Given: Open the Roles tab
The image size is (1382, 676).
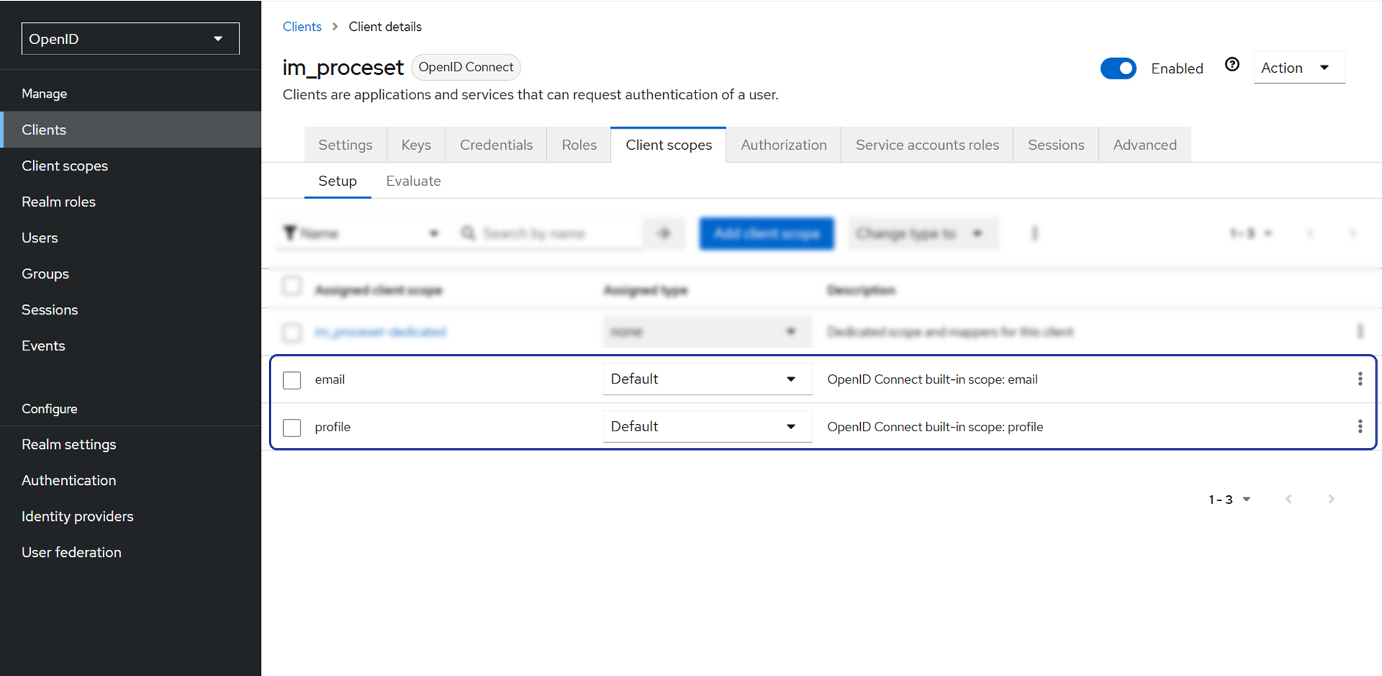Looking at the screenshot, I should [x=579, y=145].
